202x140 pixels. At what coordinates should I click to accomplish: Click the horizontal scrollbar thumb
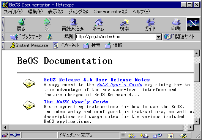(96, 128)
